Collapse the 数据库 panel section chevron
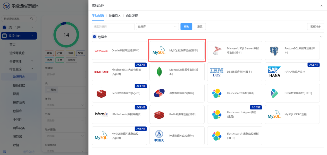This screenshot has height=155, width=327. click(321, 37)
